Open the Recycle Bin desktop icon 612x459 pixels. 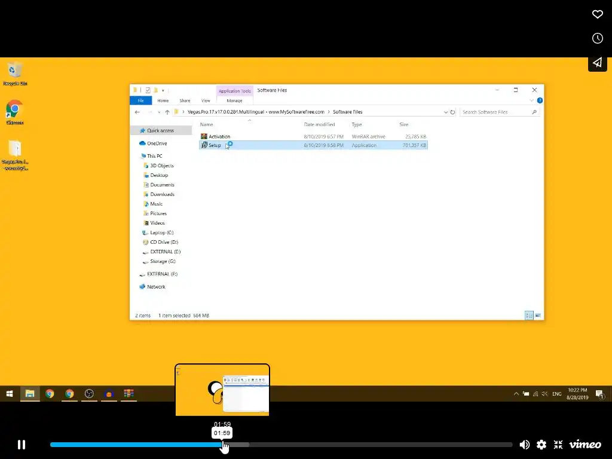15,74
